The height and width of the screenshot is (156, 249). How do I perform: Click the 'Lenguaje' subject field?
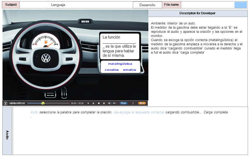coord(76,5)
